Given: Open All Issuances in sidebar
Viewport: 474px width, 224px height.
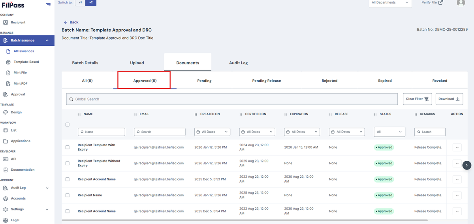Looking at the screenshot, I should [x=24, y=51].
